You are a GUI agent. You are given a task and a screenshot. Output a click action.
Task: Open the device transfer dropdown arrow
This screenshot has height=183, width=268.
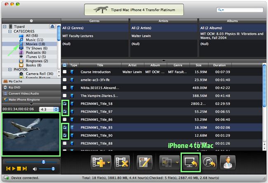tap(177, 162)
